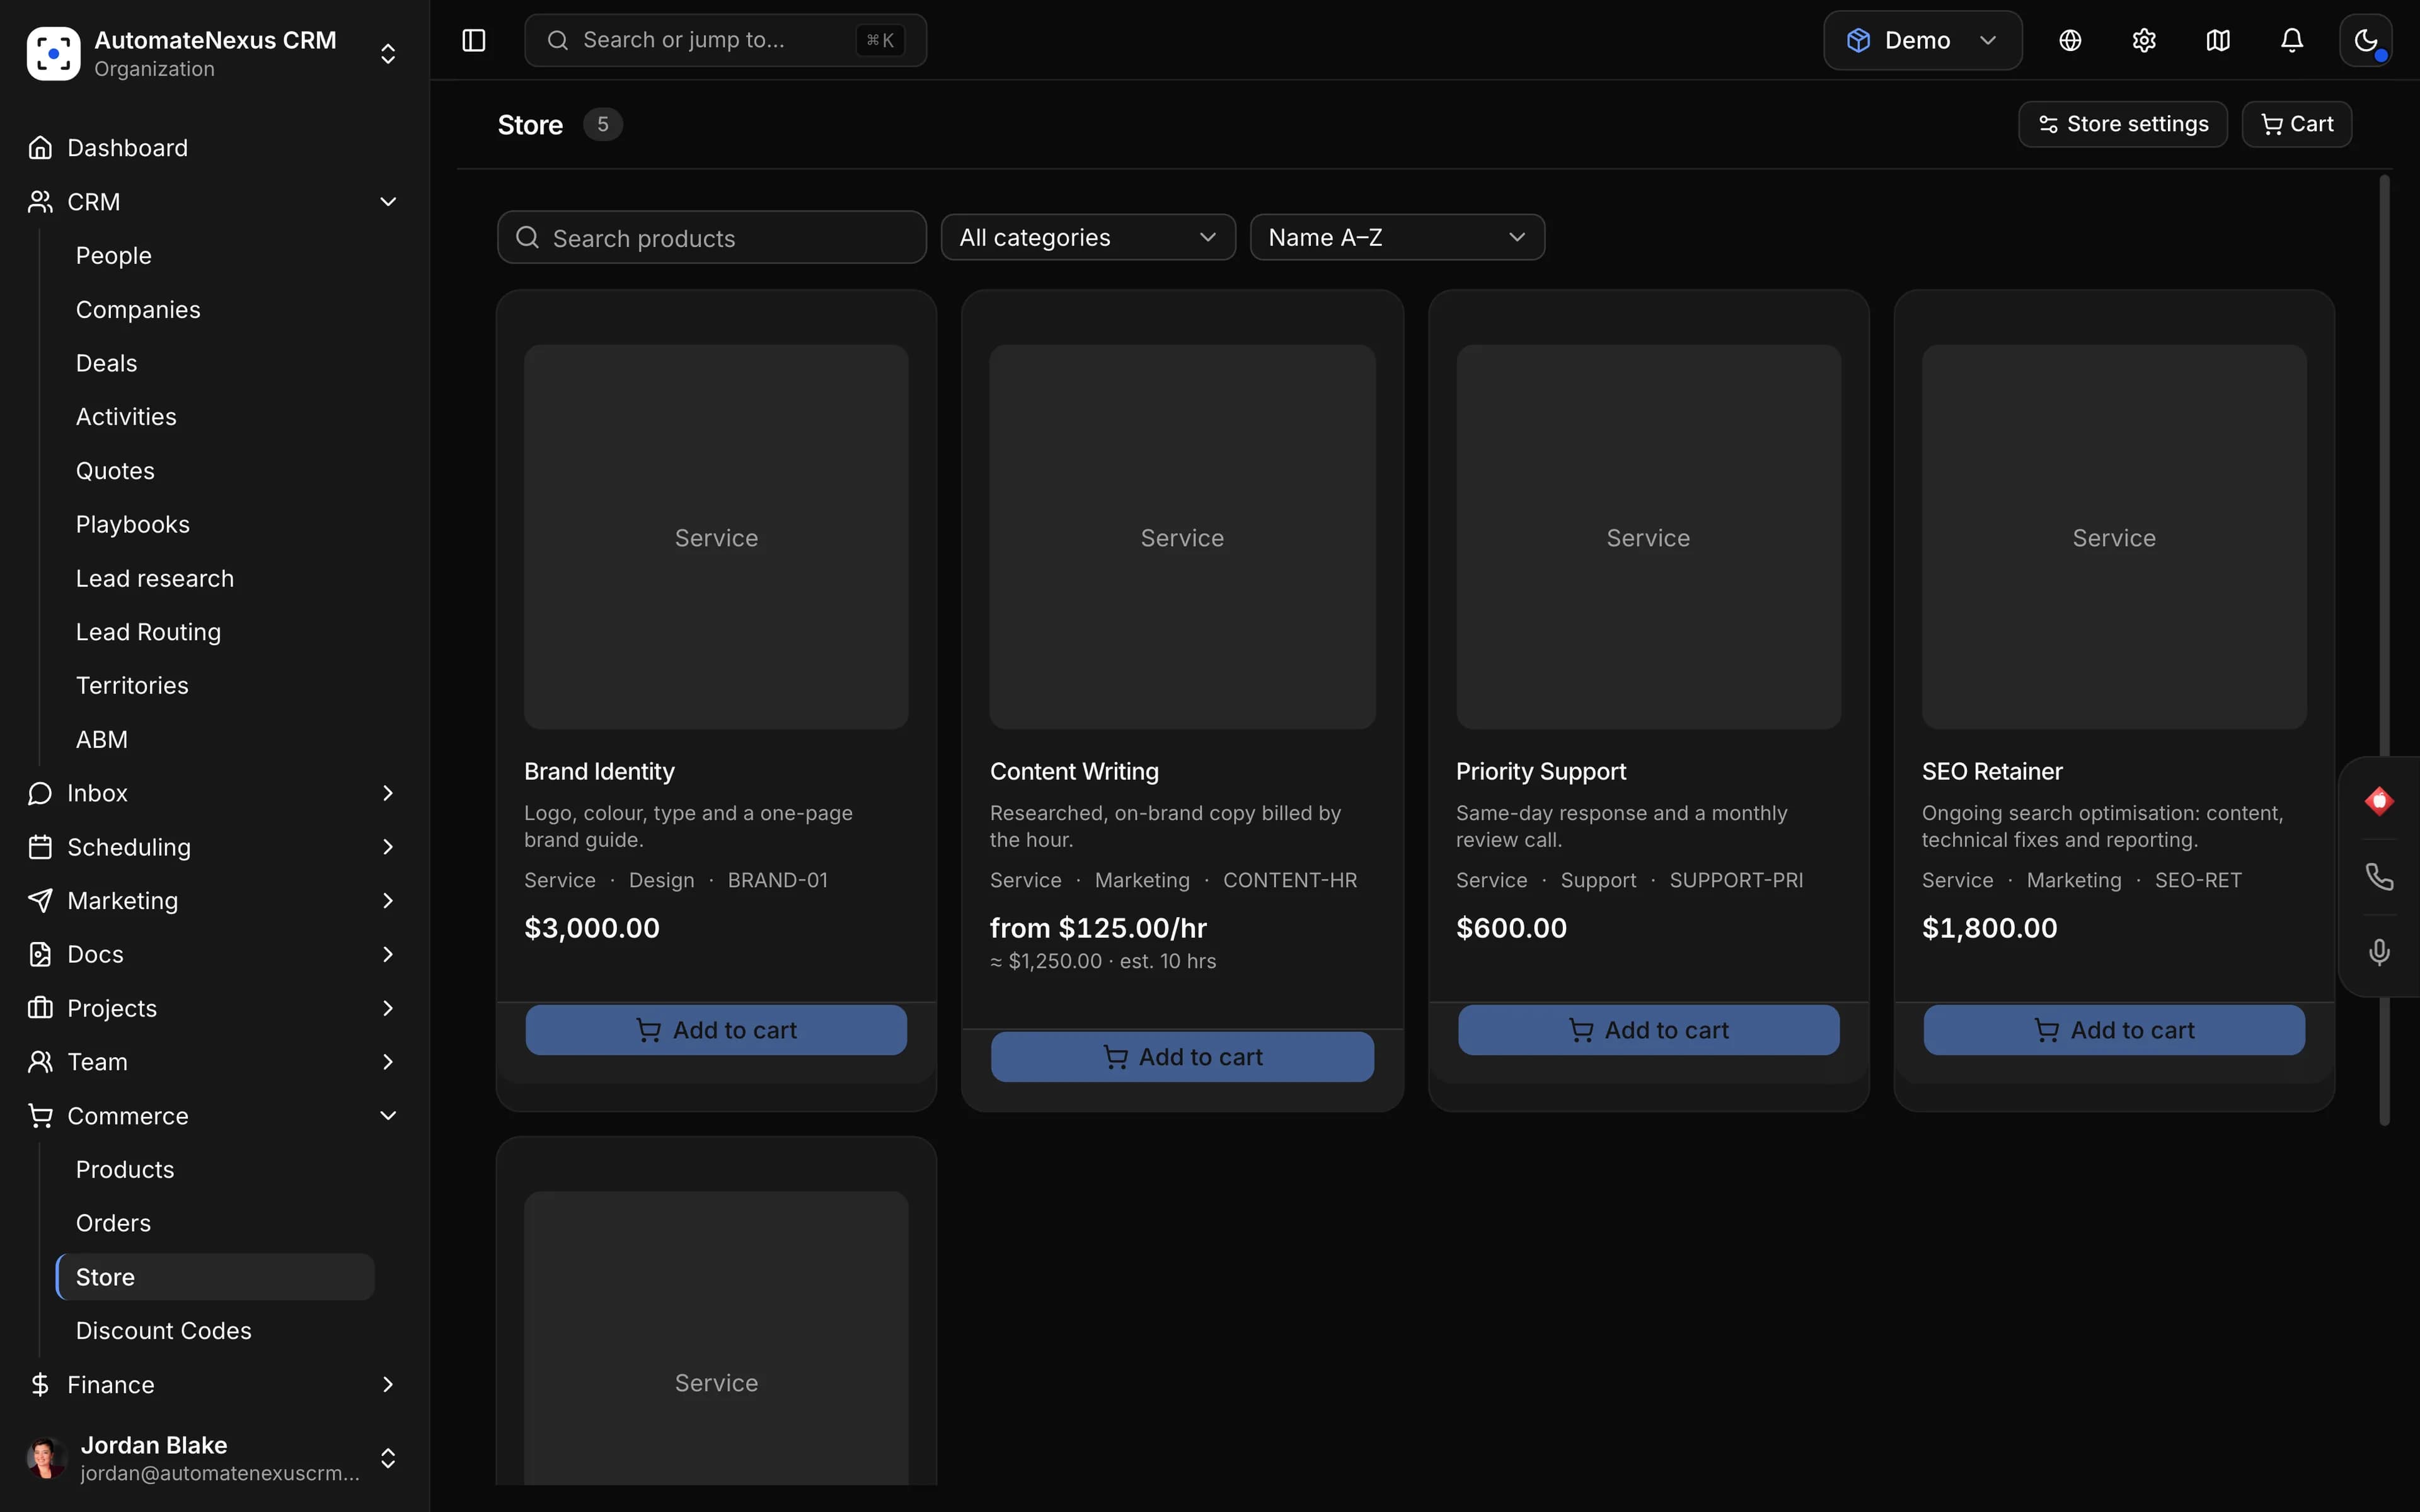The width and height of the screenshot is (2420, 1512).
Task: Collapse the CRM section
Action: [x=388, y=202]
